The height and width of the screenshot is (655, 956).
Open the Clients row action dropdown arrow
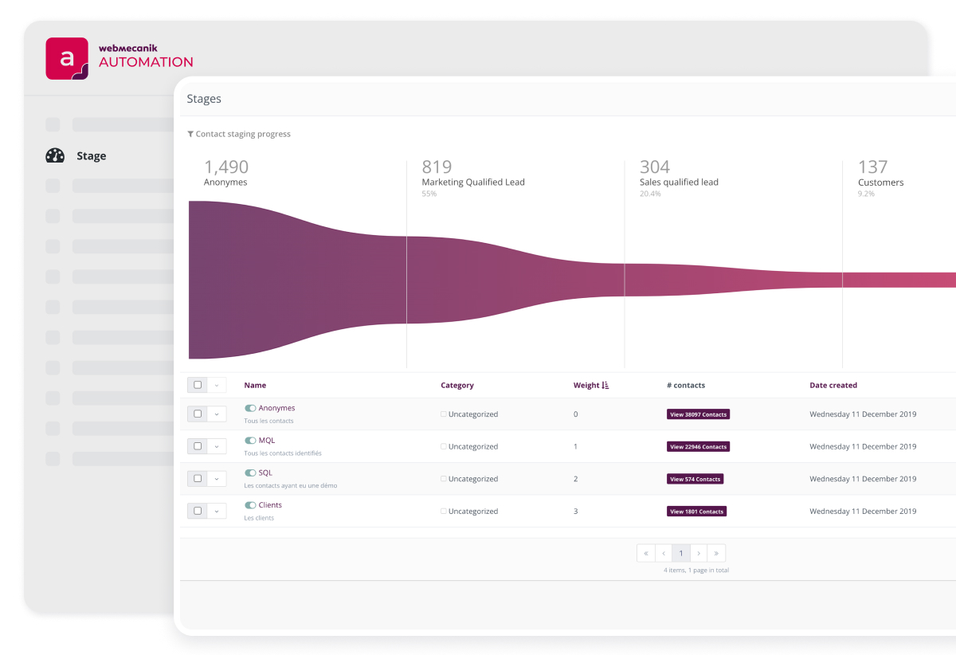[x=217, y=512]
